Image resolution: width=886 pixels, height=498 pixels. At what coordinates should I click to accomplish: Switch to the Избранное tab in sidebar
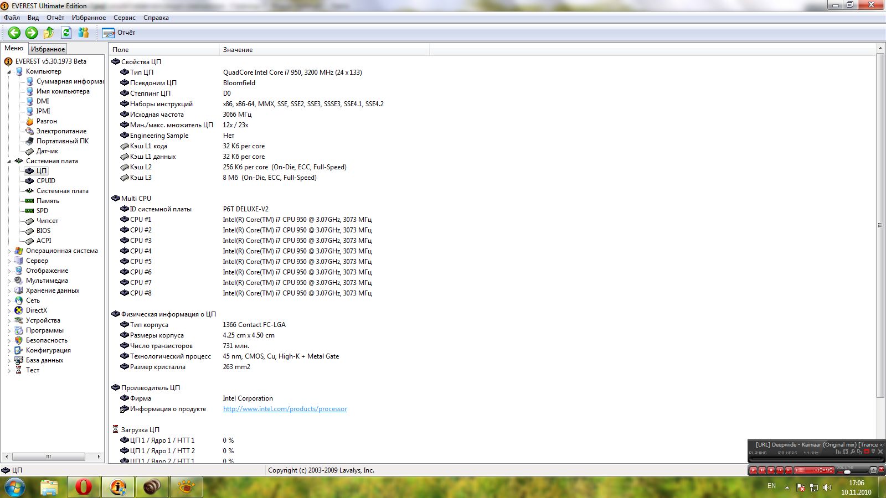coord(48,49)
